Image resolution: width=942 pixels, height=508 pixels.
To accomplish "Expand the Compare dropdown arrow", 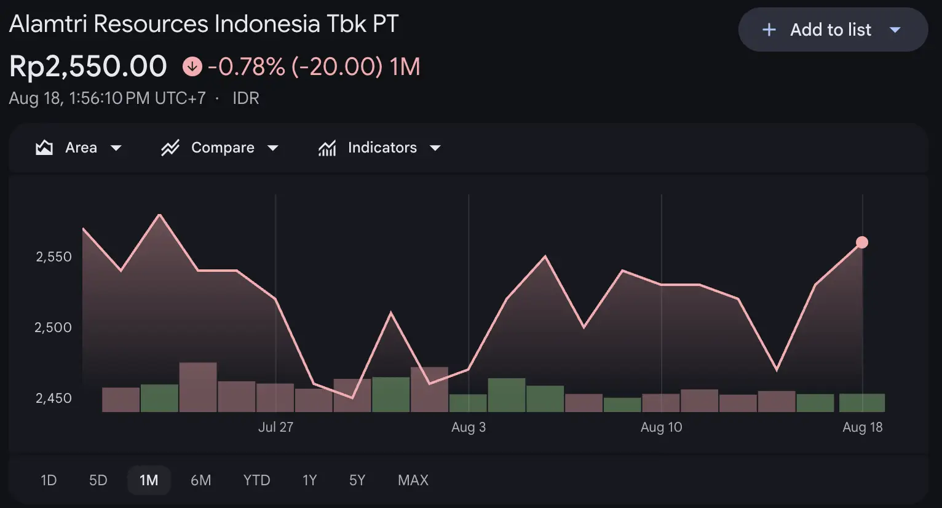I will (x=273, y=148).
